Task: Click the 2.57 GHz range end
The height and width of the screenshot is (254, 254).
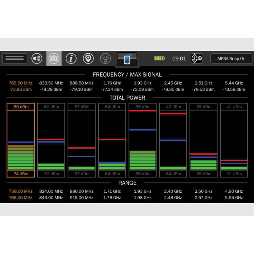Action: pos(204,197)
